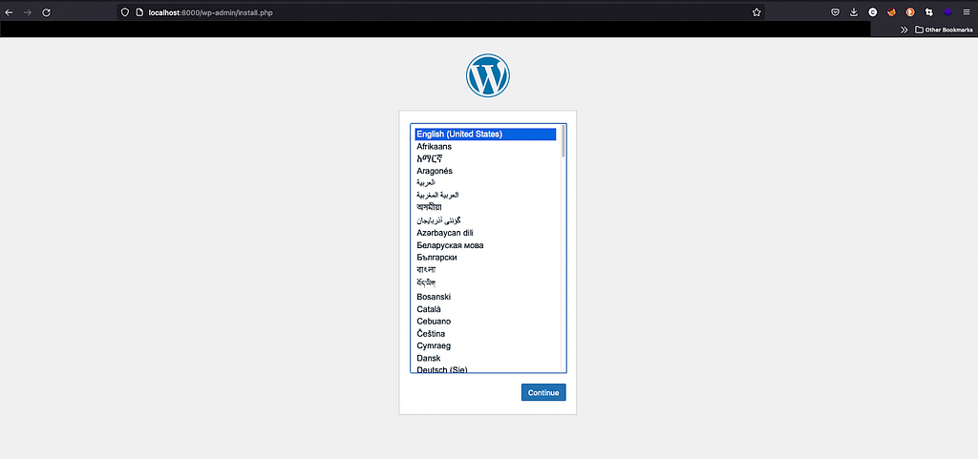This screenshot has height=459, width=978.
Task: Click the WordPress logo
Action: tap(488, 75)
